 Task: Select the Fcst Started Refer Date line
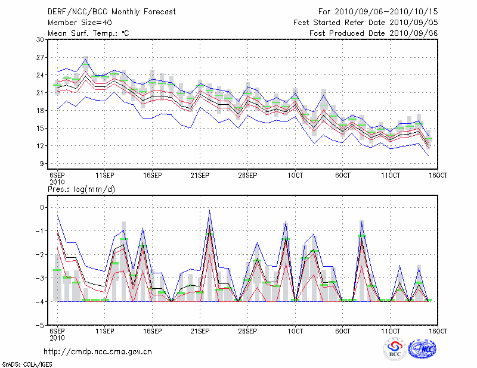point(366,23)
